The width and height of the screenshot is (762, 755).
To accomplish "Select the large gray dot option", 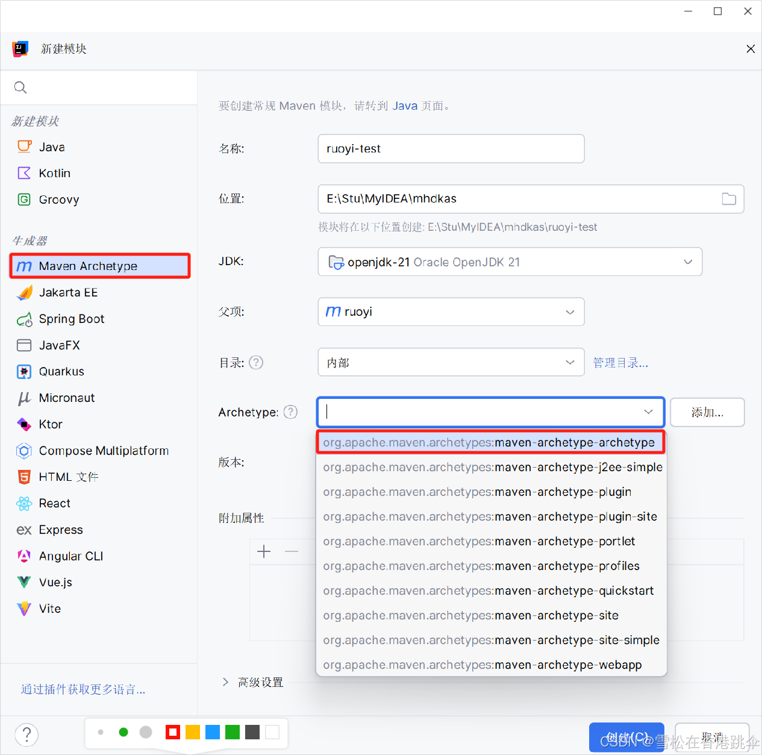I will [x=146, y=732].
